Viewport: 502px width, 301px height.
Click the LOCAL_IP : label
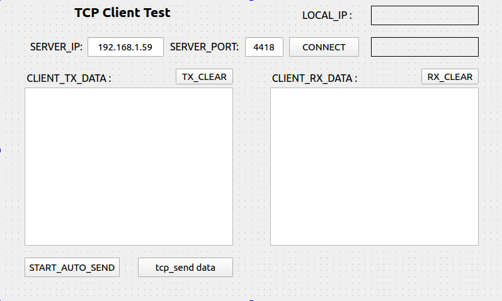pos(327,15)
